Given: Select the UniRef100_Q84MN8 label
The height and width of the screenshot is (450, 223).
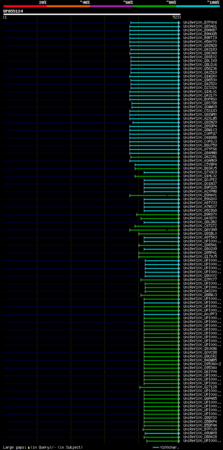Looking at the screenshot, I should (x=200, y=153).
